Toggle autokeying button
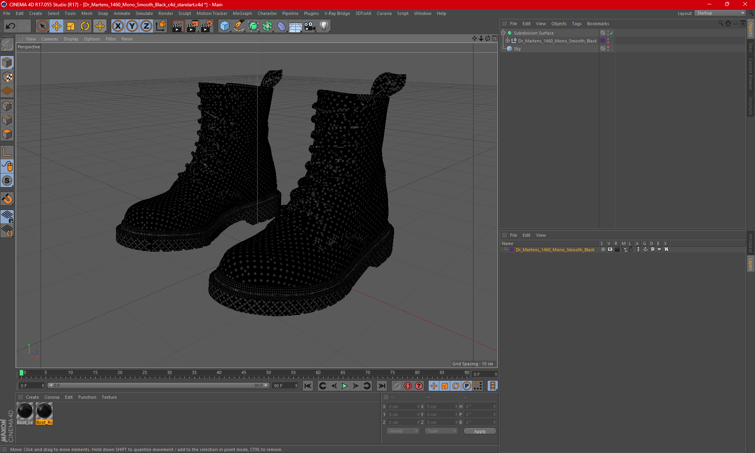The image size is (755, 453). pos(408,386)
